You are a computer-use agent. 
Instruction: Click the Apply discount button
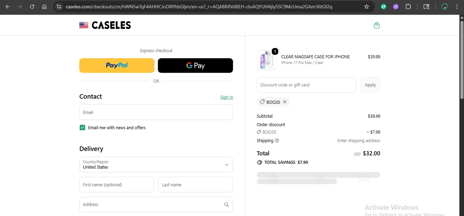point(370,85)
